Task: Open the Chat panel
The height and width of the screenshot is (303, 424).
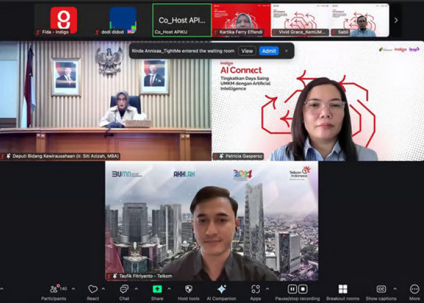Action: pos(124,293)
